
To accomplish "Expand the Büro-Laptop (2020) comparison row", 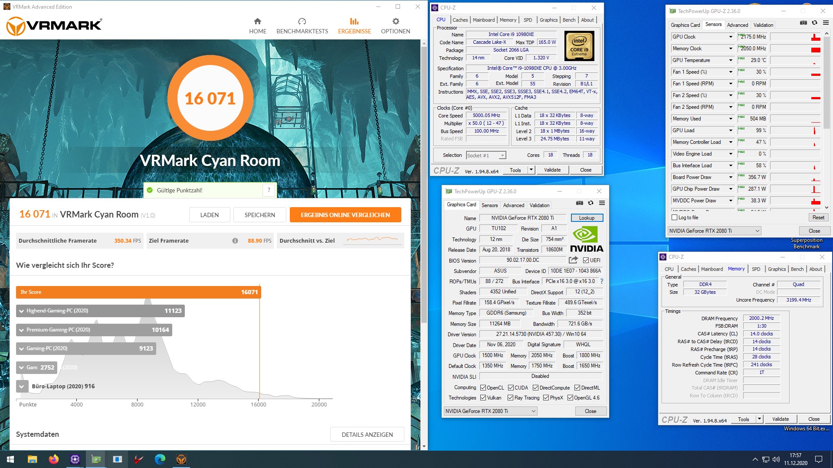I will click(x=21, y=387).
